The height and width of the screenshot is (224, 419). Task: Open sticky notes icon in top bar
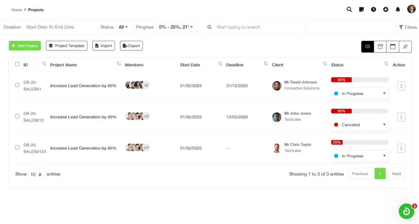[x=361, y=9]
